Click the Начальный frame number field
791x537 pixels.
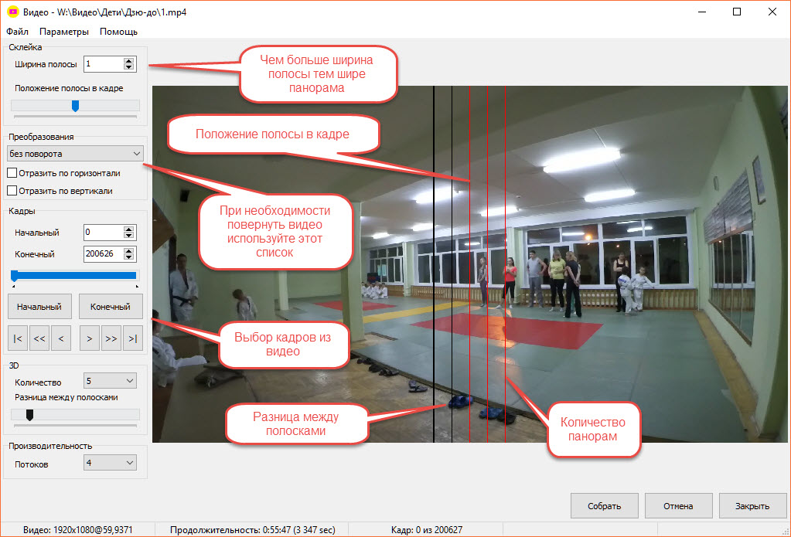(104, 233)
